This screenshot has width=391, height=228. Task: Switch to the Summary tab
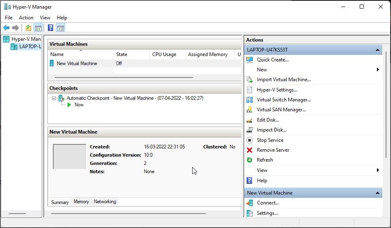pyautogui.click(x=60, y=202)
